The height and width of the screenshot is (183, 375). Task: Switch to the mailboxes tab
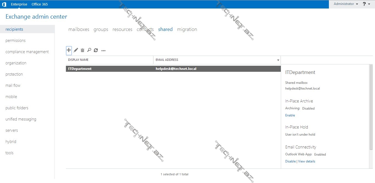(x=79, y=29)
